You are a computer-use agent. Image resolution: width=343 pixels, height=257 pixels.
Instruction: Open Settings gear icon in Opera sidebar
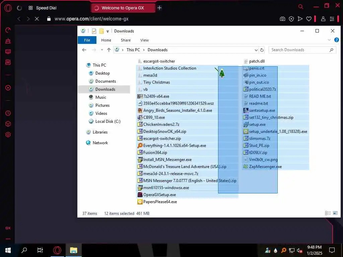tap(8, 135)
